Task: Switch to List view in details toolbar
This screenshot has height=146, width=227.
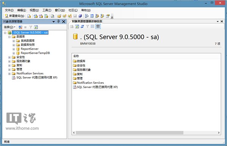Action: pos(93,27)
